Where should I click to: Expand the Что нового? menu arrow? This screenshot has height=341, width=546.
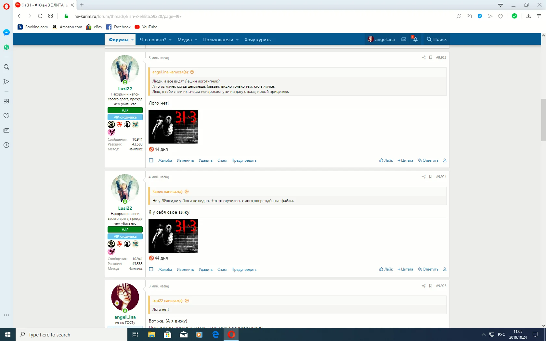pos(170,40)
